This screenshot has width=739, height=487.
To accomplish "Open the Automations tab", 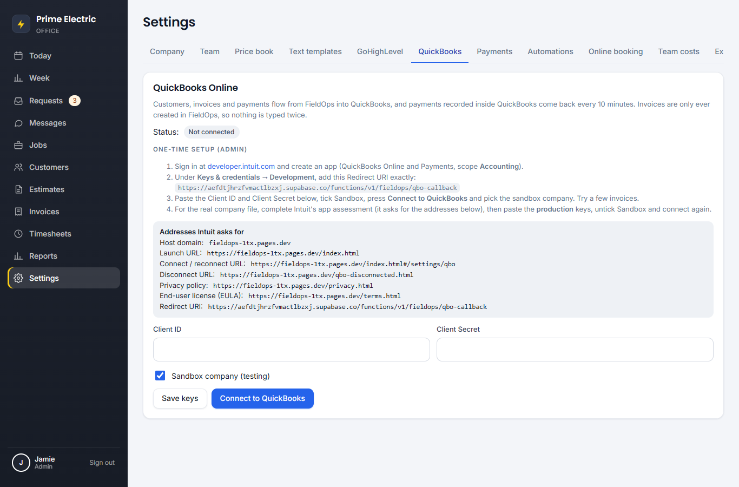I will click(550, 51).
